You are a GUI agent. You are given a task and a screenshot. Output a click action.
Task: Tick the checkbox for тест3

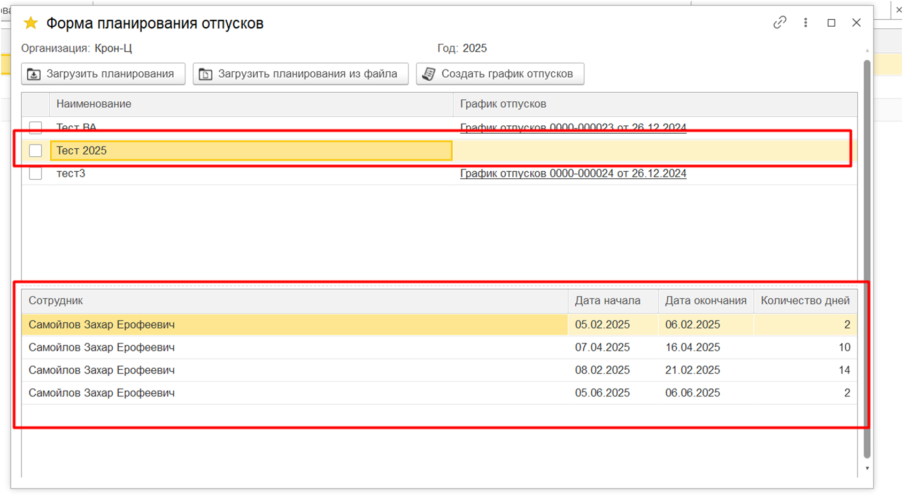(x=35, y=173)
